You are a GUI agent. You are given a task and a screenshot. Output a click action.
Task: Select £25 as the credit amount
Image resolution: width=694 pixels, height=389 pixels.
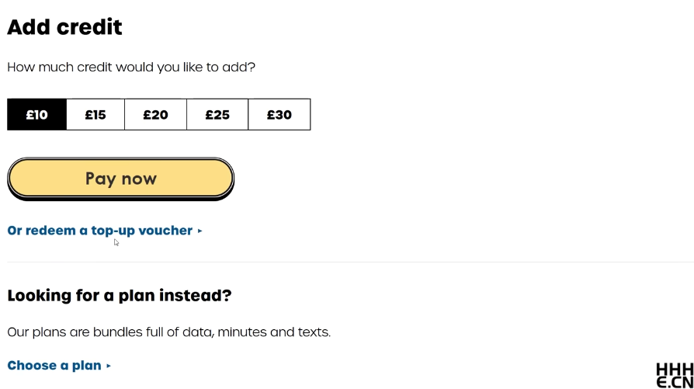(x=217, y=115)
